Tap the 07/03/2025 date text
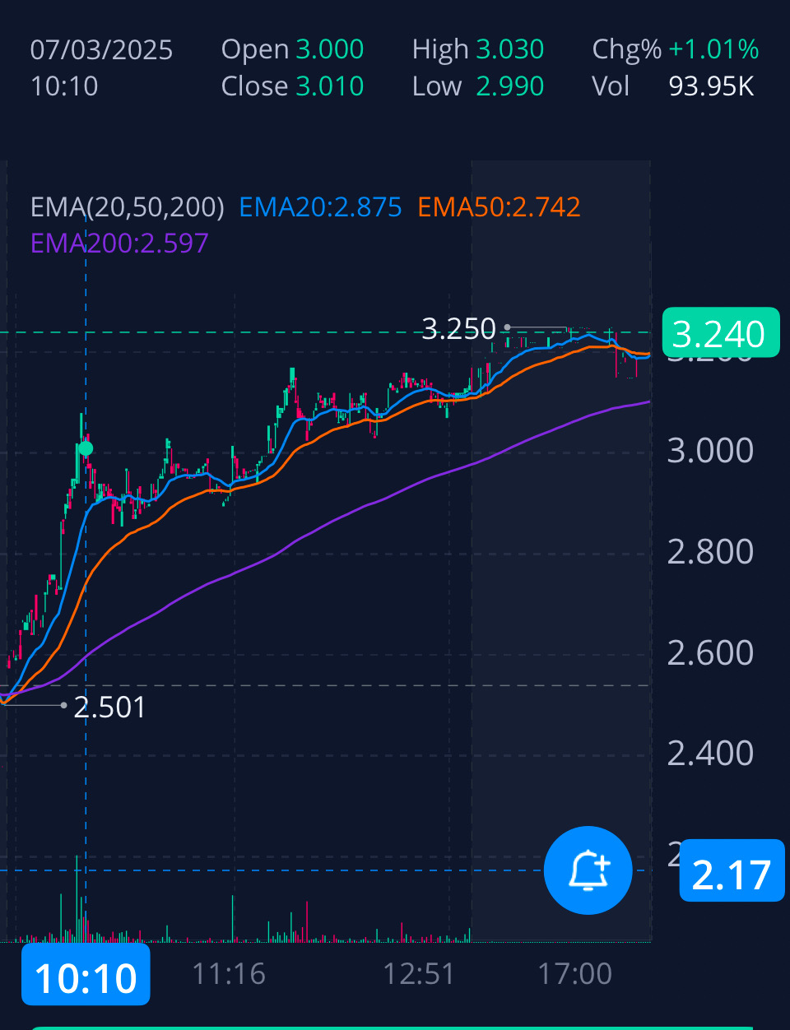The width and height of the screenshot is (790, 1030). pos(101,49)
